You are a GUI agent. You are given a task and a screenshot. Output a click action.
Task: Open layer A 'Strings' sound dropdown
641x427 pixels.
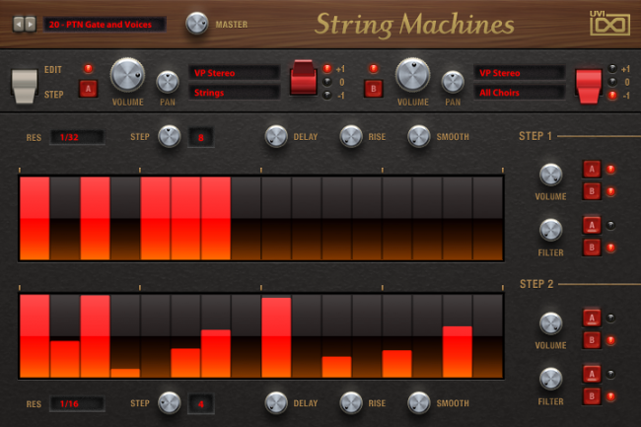[235, 93]
